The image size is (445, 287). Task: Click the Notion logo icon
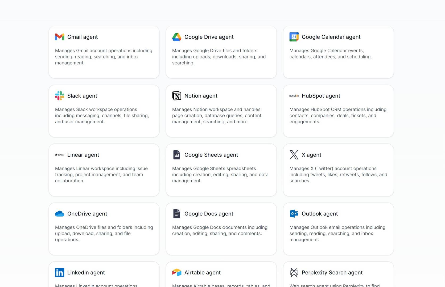point(177,96)
